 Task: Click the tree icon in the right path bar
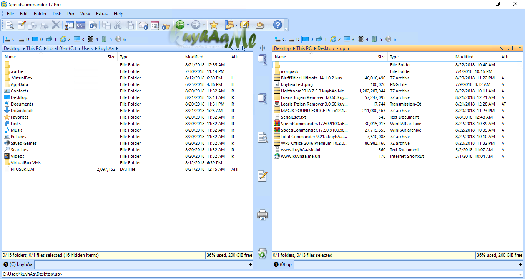pyautogui.click(x=514, y=48)
